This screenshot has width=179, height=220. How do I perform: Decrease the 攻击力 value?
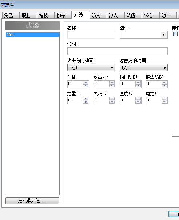(112, 86)
